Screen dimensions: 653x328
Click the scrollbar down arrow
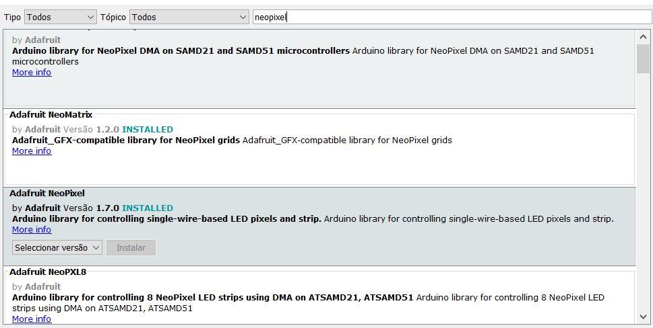click(643, 316)
